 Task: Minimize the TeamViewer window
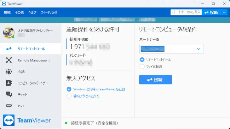click(x=203, y=3)
